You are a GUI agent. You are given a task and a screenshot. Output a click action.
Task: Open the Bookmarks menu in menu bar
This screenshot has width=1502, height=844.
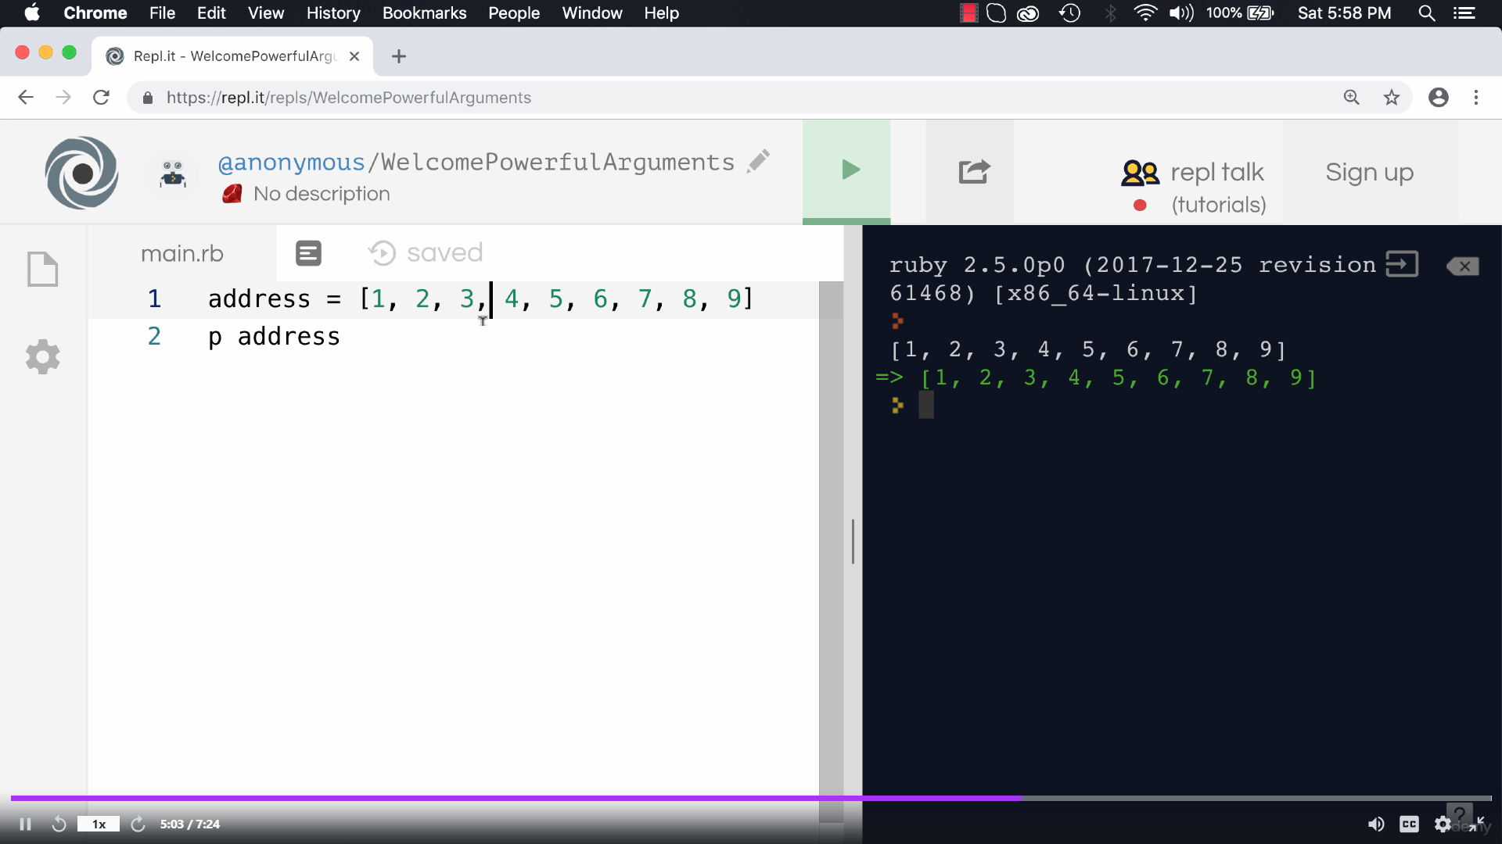[x=424, y=13]
